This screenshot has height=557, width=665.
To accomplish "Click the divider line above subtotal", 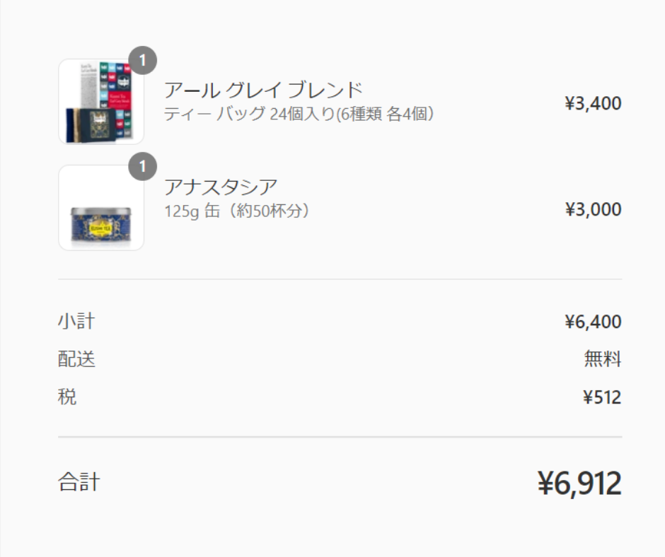I will pyautogui.click(x=340, y=279).
